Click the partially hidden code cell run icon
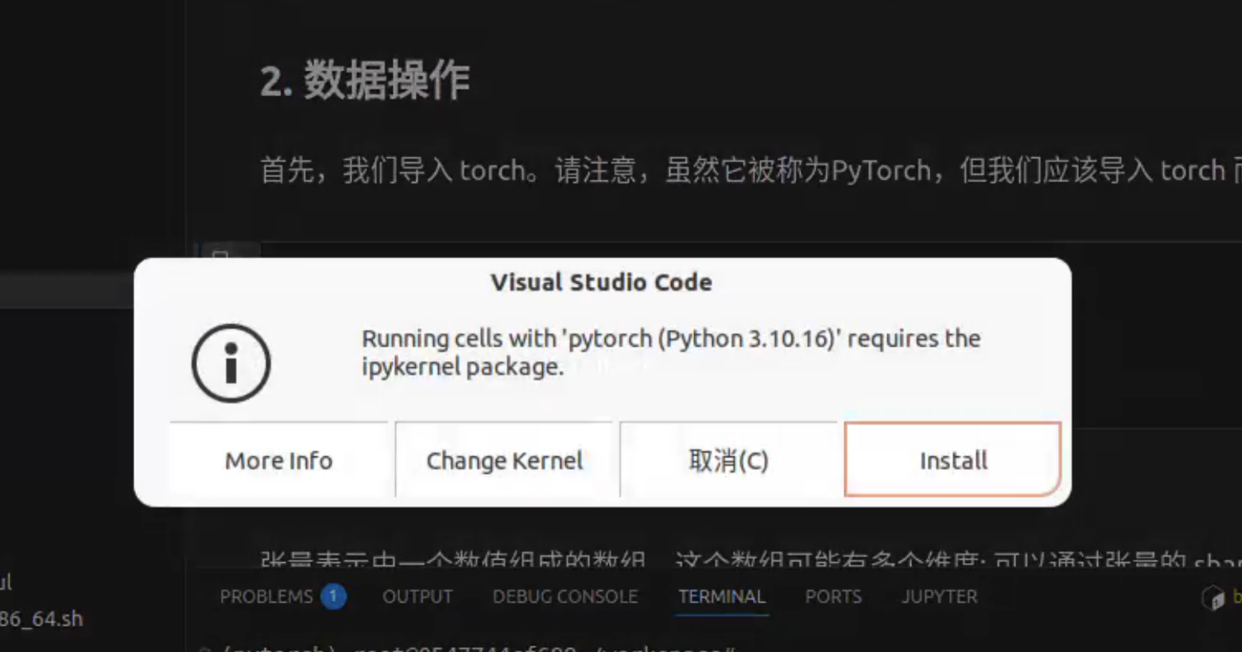This screenshot has height=652, width=1242. (221, 253)
